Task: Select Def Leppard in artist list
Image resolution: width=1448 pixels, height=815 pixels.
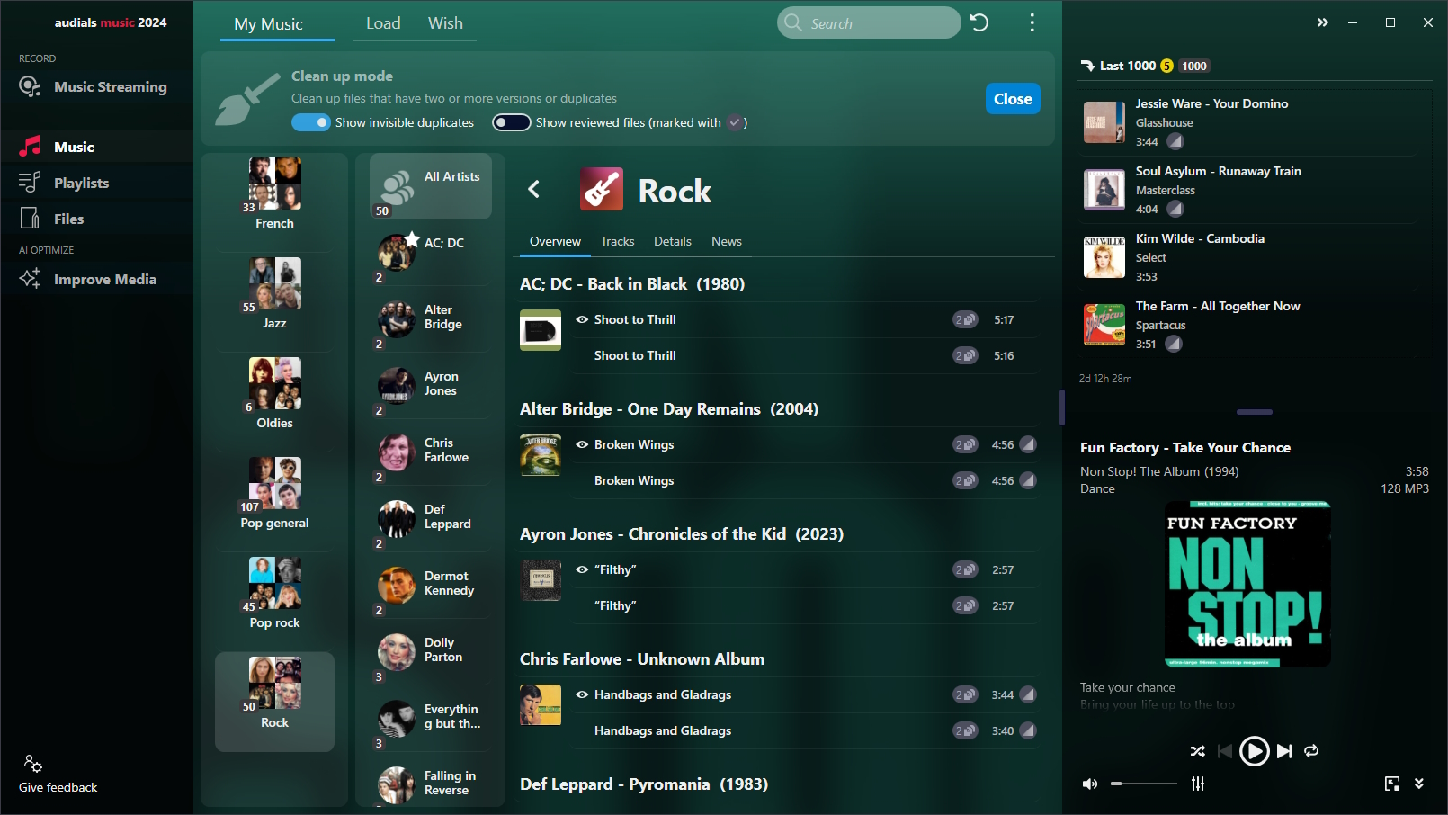Action: (x=431, y=520)
